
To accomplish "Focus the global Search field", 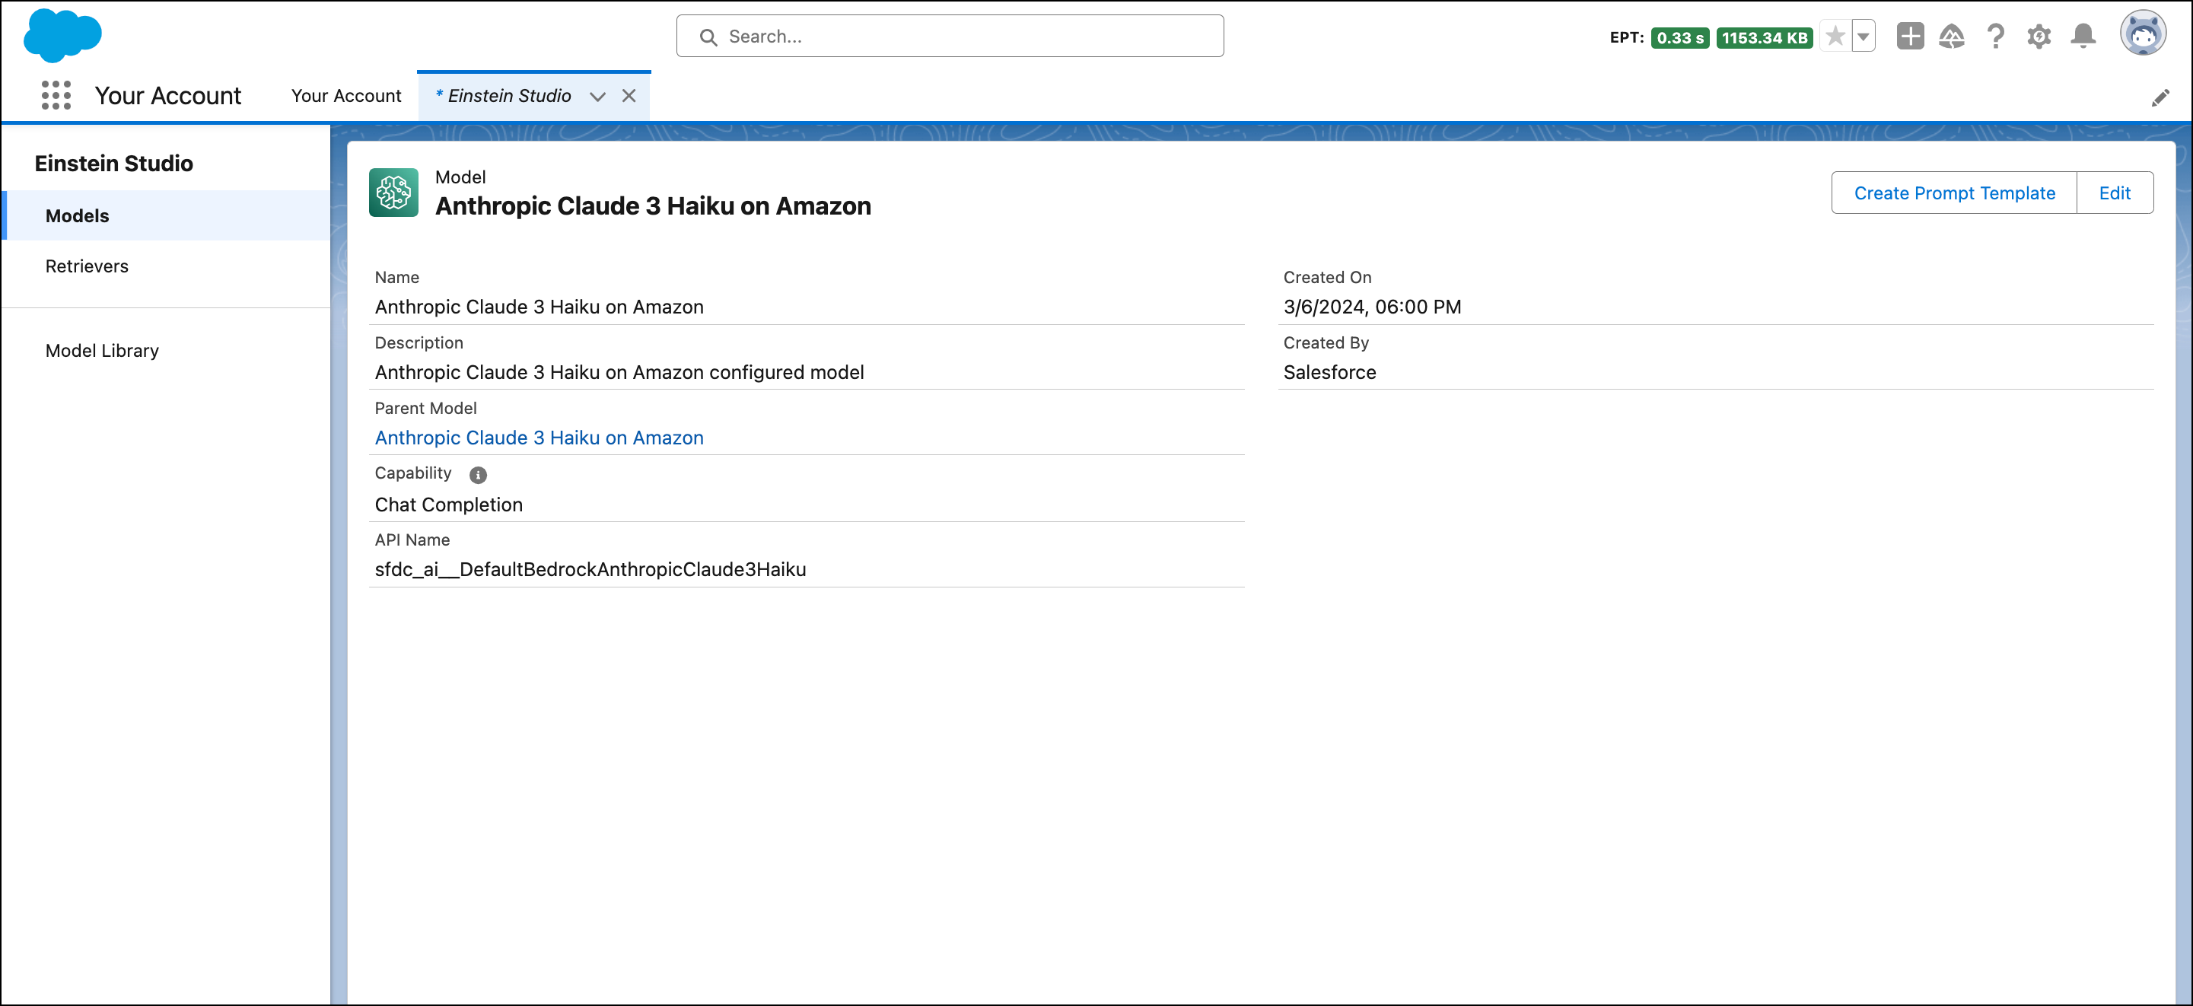I will point(950,37).
